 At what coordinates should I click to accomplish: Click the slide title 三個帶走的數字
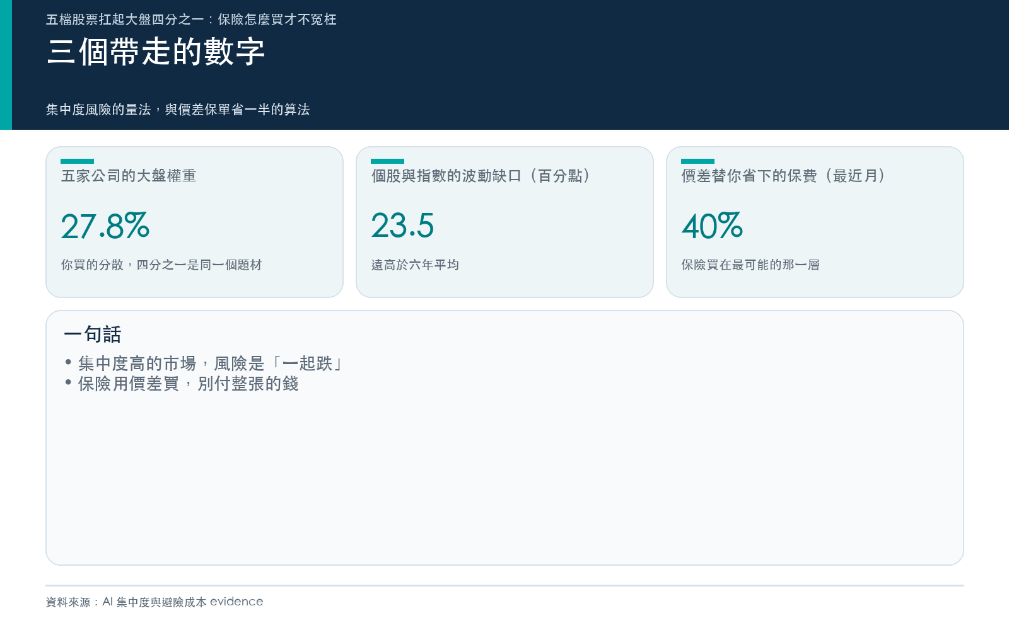[x=155, y=52]
